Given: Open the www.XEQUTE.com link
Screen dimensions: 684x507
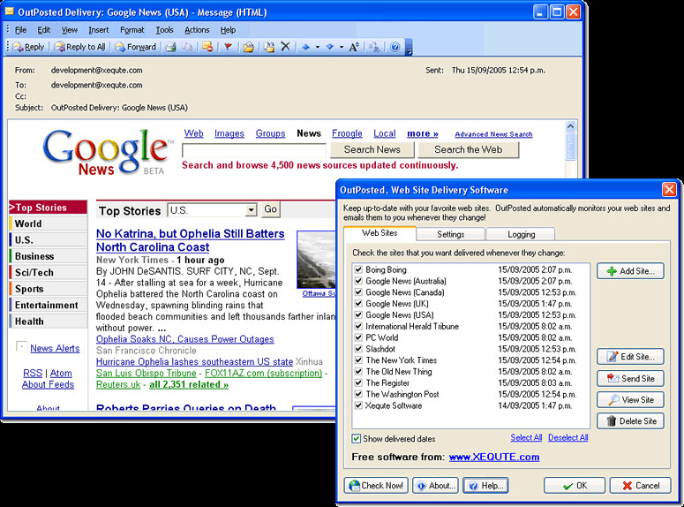Looking at the screenshot, I should (494, 457).
